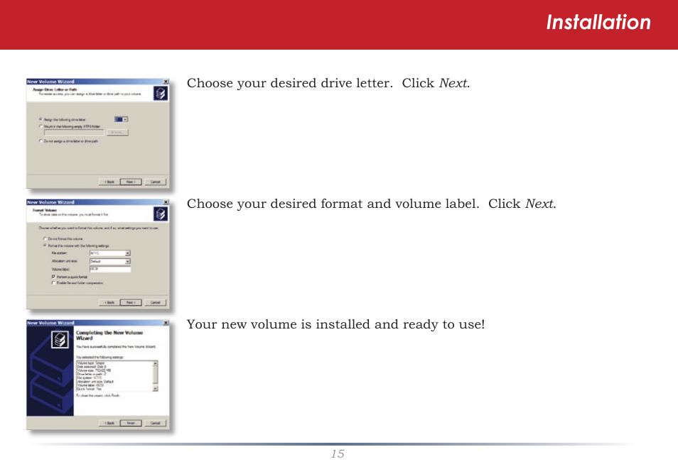Select Do not assign a drive letter option
Image resolution: width=678 pixels, height=469 pixels.
(x=41, y=140)
